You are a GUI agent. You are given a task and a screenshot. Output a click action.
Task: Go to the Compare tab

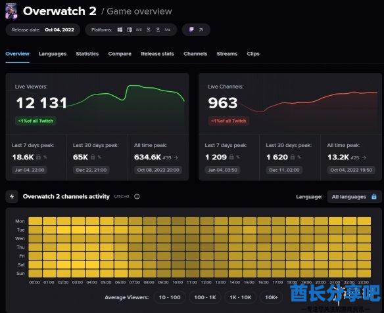click(x=120, y=54)
